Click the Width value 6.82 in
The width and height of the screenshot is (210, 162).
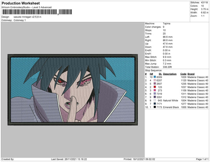coord(205,13)
